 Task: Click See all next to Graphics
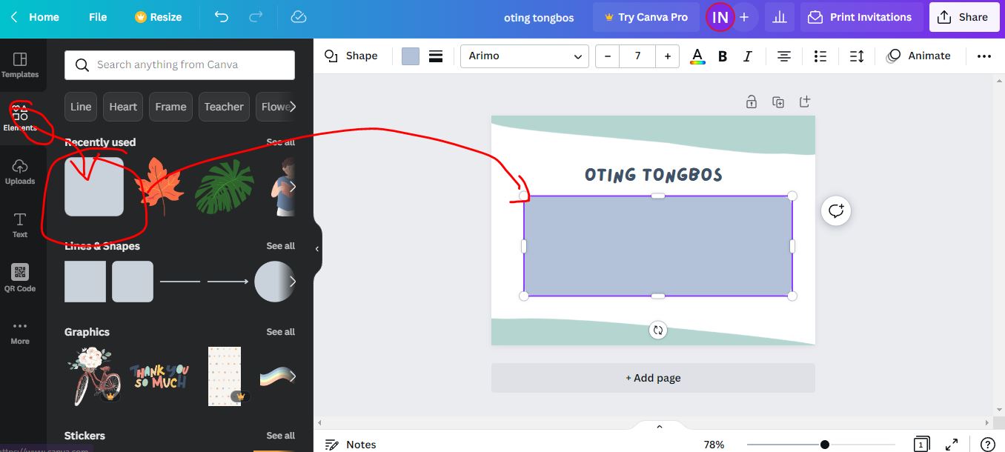pos(280,331)
